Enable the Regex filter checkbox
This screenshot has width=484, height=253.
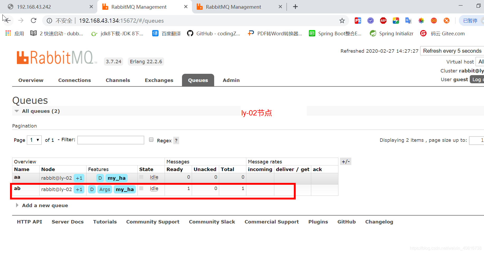click(151, 140)
